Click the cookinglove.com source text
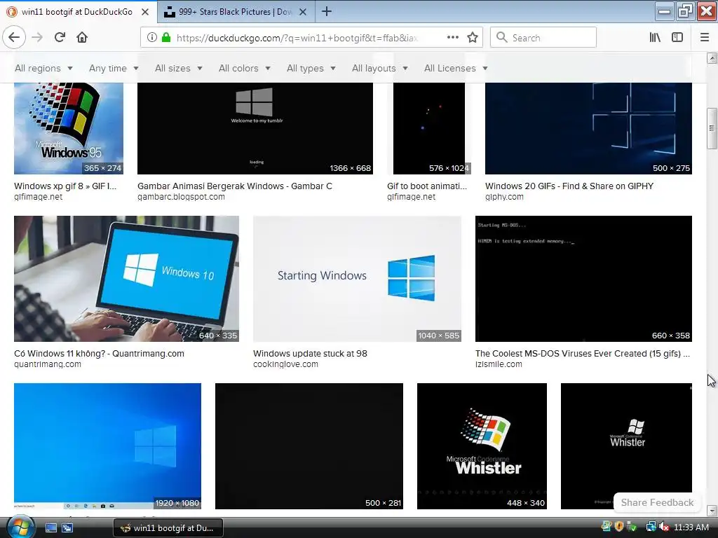 [x=285, y=364]
